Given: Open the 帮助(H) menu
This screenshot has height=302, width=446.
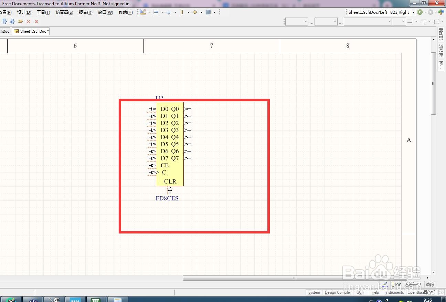Looking at the screenshot, I should pos(126,12).
